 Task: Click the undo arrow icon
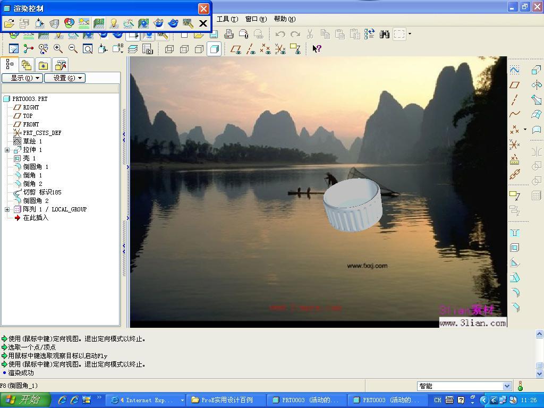click(280, 34)
